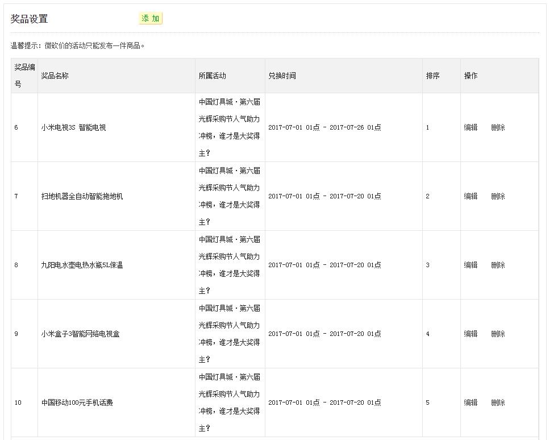Click the 奖品设置 page heading

(x=29, y=19)
